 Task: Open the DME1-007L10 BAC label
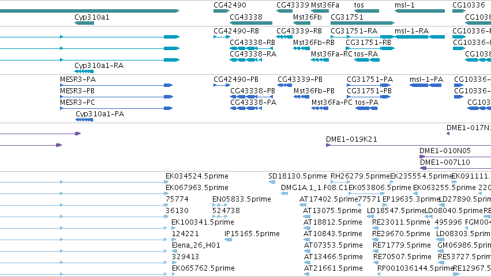point(445,162)
